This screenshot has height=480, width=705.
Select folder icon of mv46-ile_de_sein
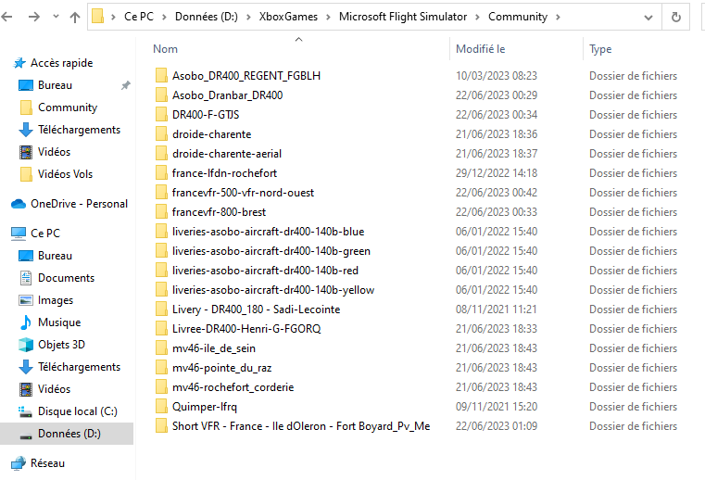pyautogui.click(x=161, y=348)
